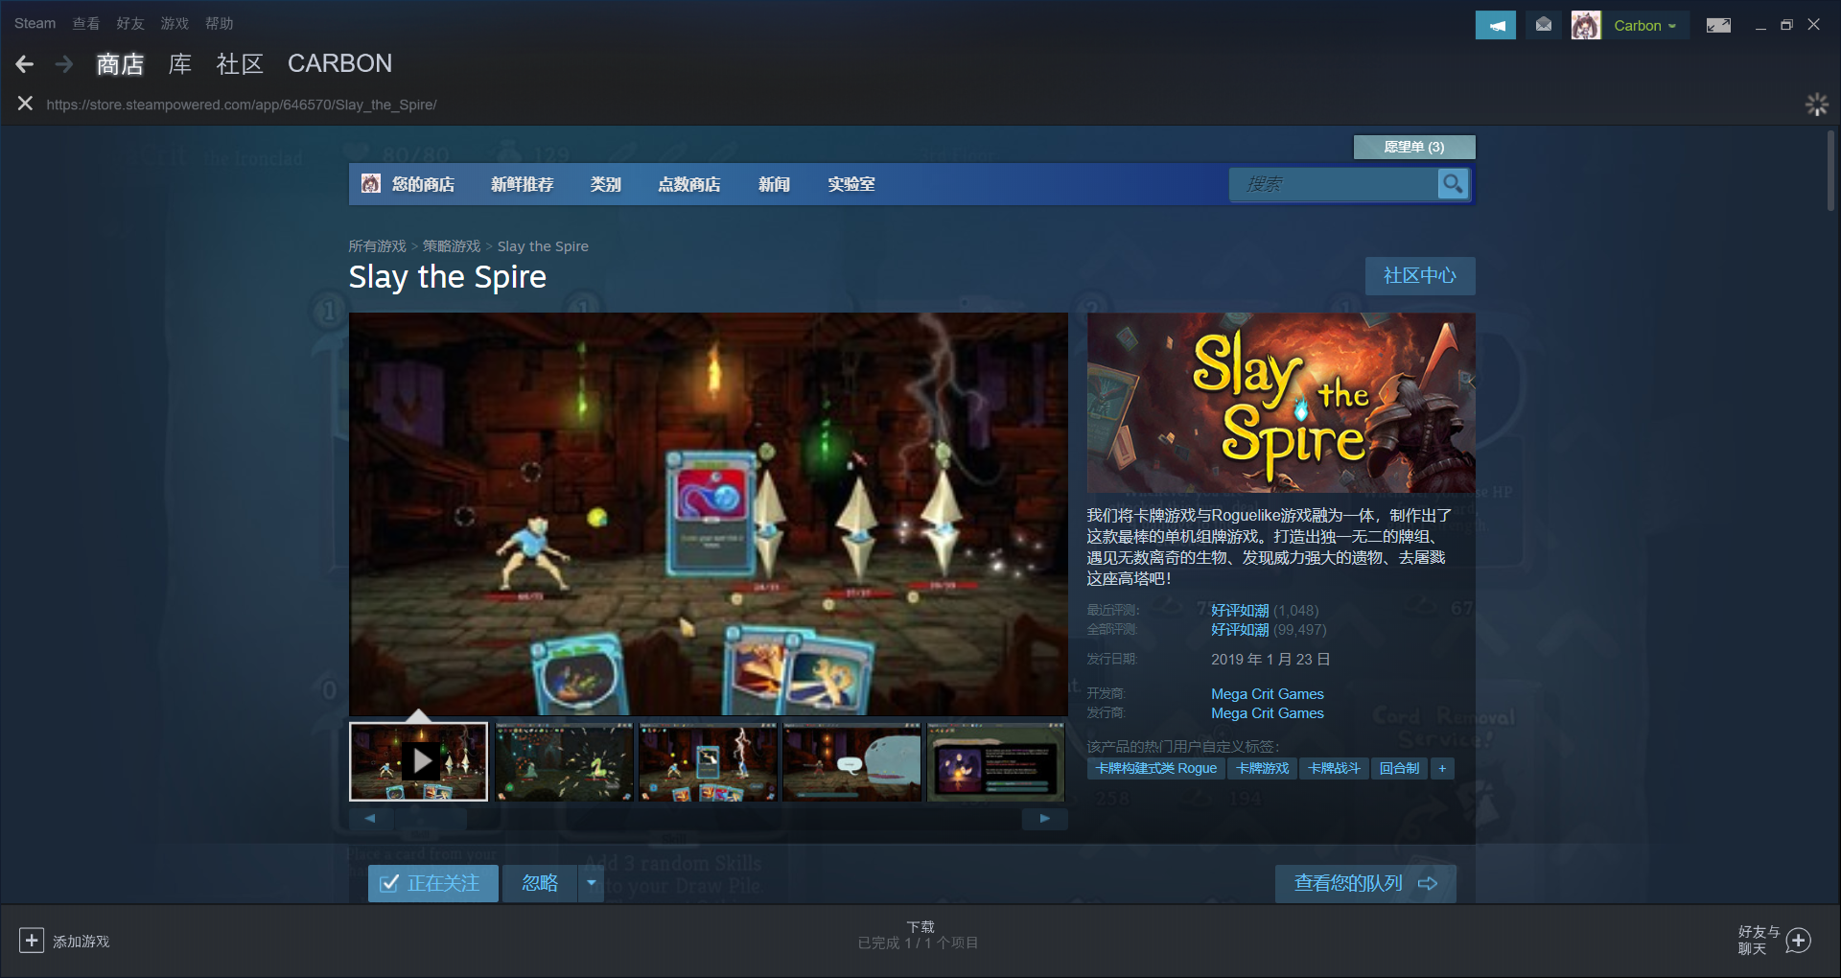Click the store search magnifier icon
The image size is (1841, 978).
pos(1453,184)
